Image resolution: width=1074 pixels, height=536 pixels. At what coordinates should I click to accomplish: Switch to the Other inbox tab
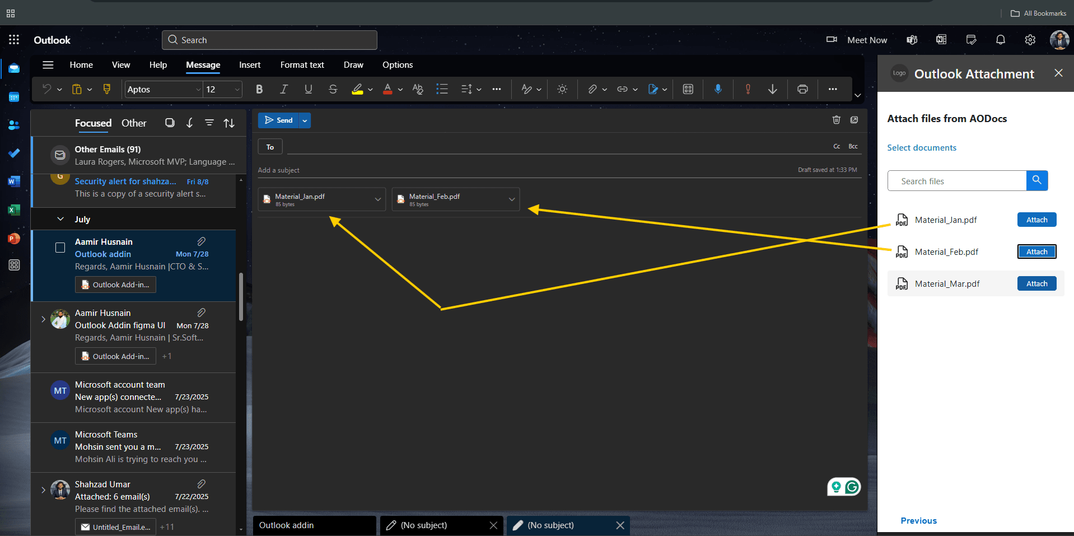[x=134, y=123]
